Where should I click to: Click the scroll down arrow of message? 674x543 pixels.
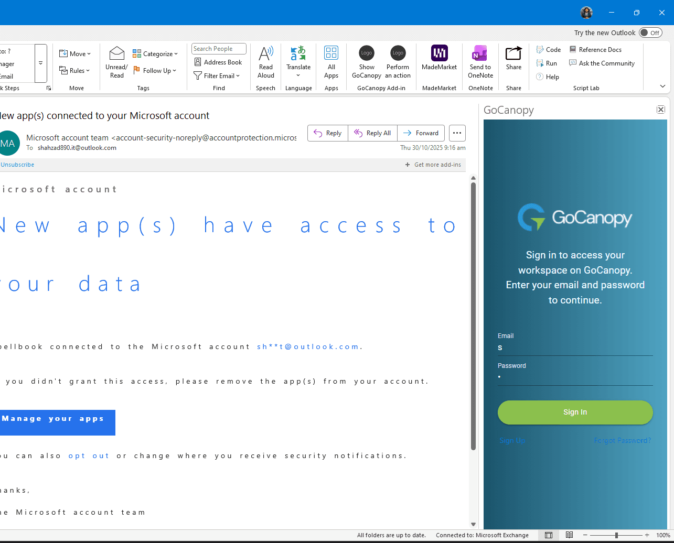(473, 524)
